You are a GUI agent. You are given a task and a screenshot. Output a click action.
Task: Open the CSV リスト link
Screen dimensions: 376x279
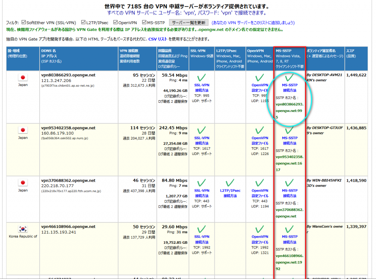(x=158, y=39)
